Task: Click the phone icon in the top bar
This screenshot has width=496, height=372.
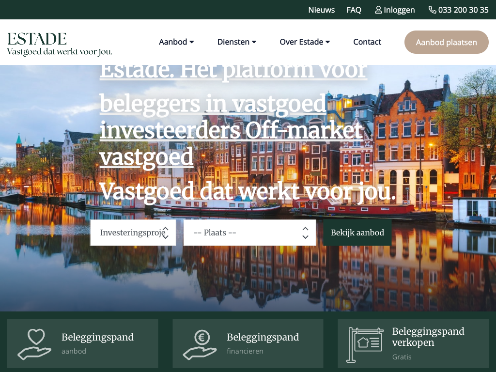Action: click(x=432, y=10)
